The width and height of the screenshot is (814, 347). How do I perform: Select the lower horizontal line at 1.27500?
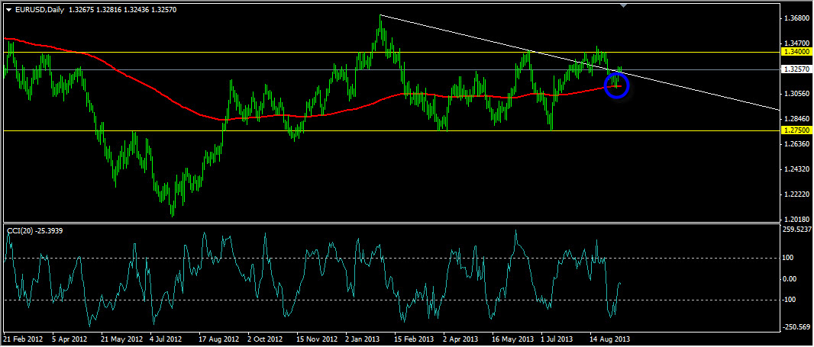click(x=305, y=130)
